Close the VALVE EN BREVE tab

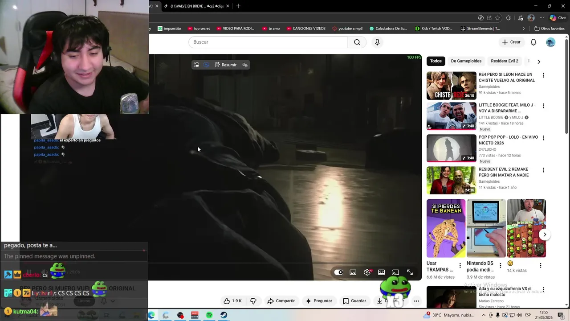point(228,6)
